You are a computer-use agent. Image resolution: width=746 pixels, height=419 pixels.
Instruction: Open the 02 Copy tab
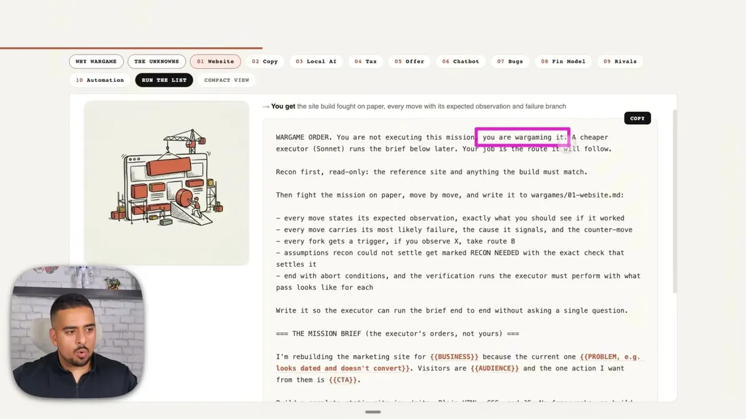(265, 61)
